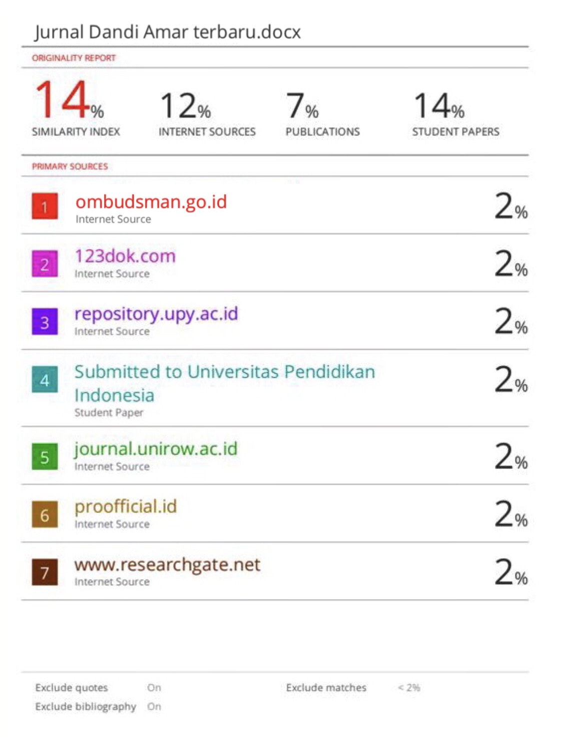Open the proofficial.id source link

pos(126,506)
